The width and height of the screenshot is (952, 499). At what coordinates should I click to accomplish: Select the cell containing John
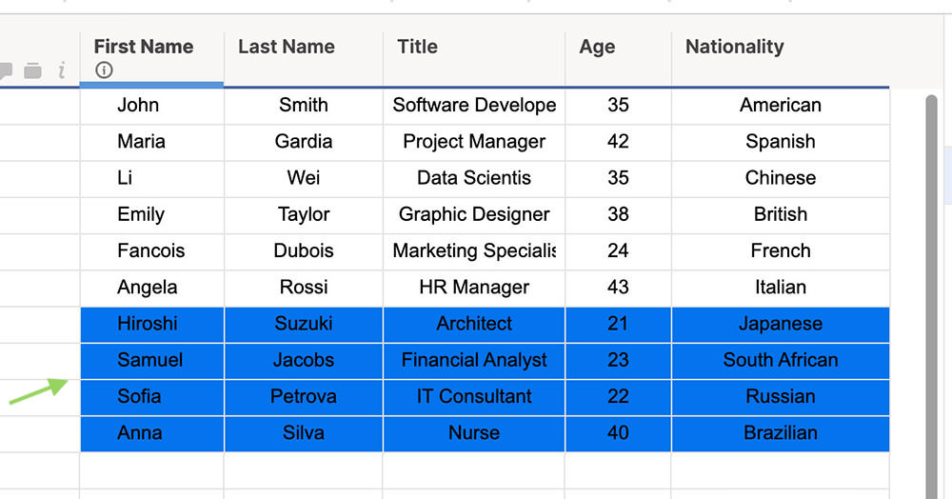[151, 106]
